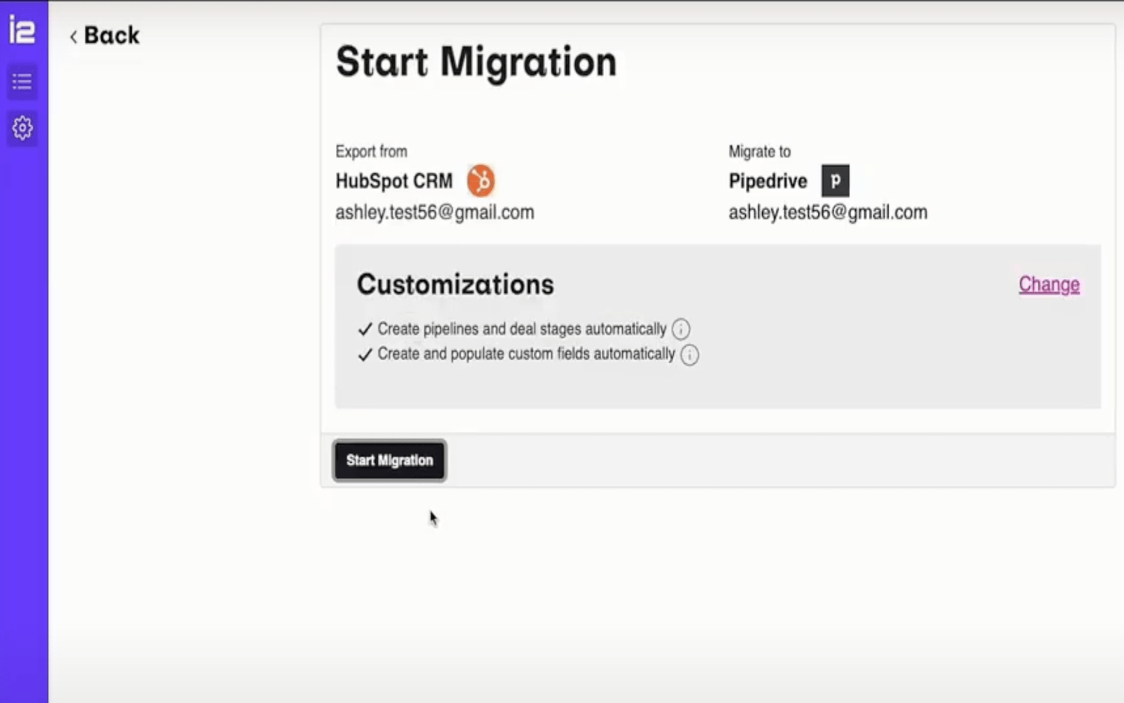Open info tooltip for pipelines and deal stages
Image resolution: width=1124 pixels, height=703 pixels.
tap(681, 329)
